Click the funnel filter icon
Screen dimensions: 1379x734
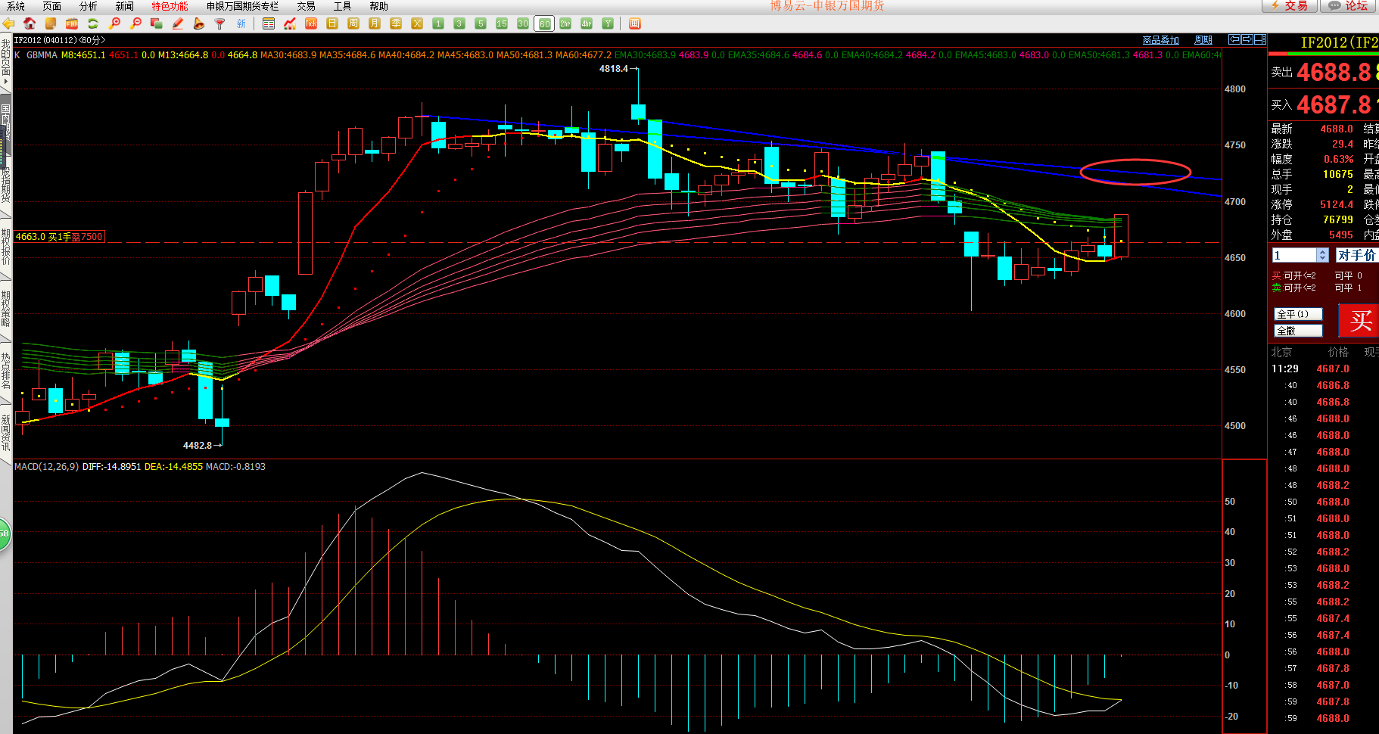coord(219,23)
